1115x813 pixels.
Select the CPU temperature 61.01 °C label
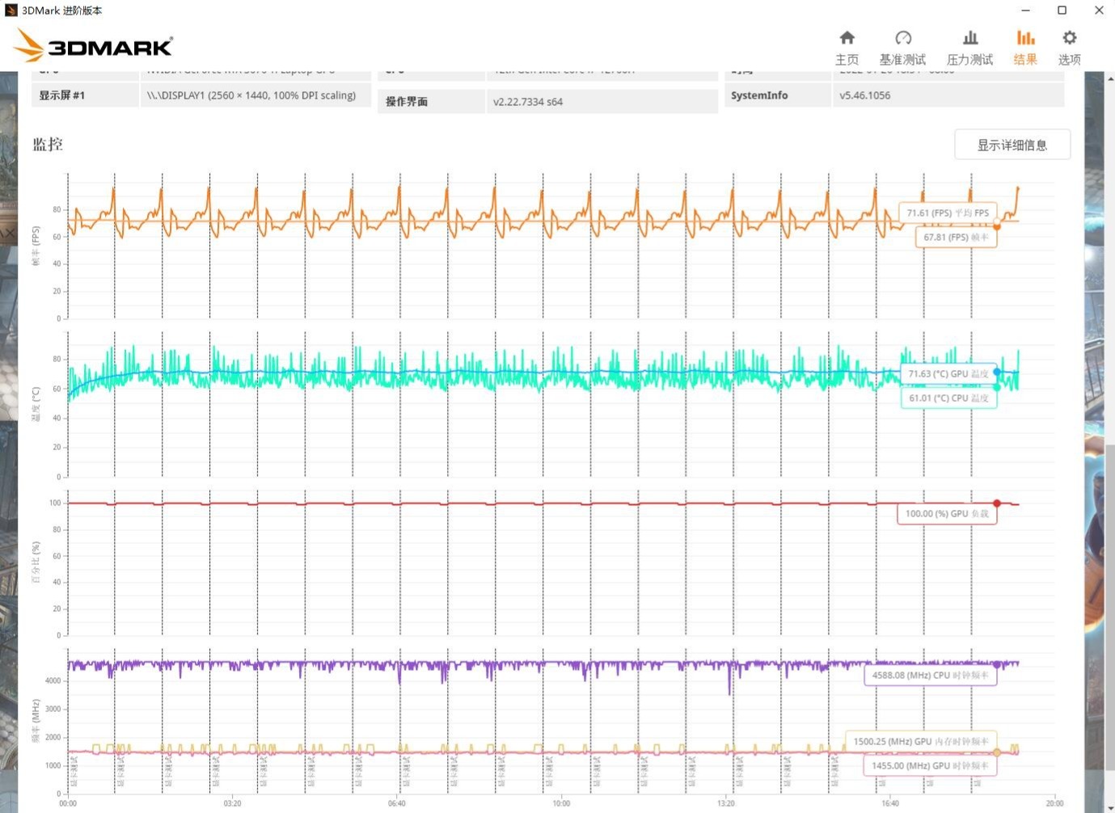tap(948, 398)
